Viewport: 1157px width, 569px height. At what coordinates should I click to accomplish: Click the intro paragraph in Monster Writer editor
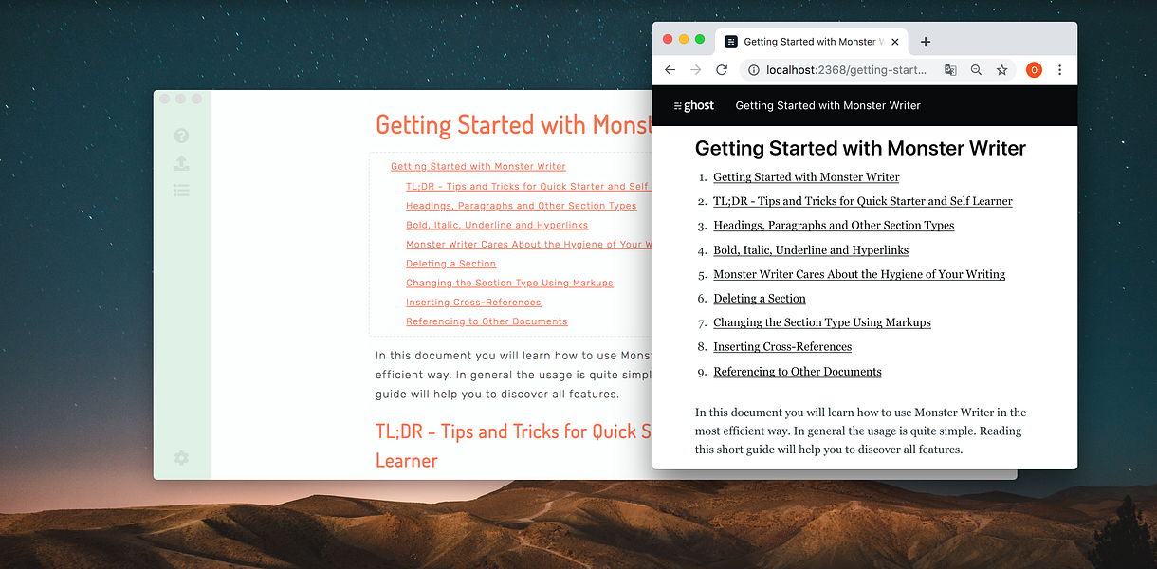(514, 375)
